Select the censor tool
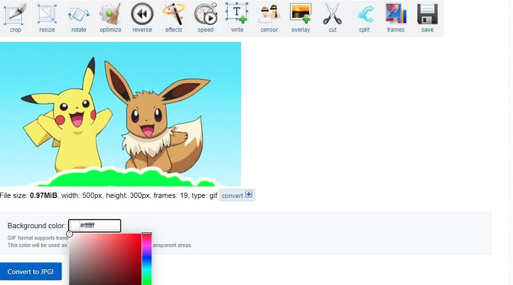This screenshot has width=513, height=285. (269, 18)
